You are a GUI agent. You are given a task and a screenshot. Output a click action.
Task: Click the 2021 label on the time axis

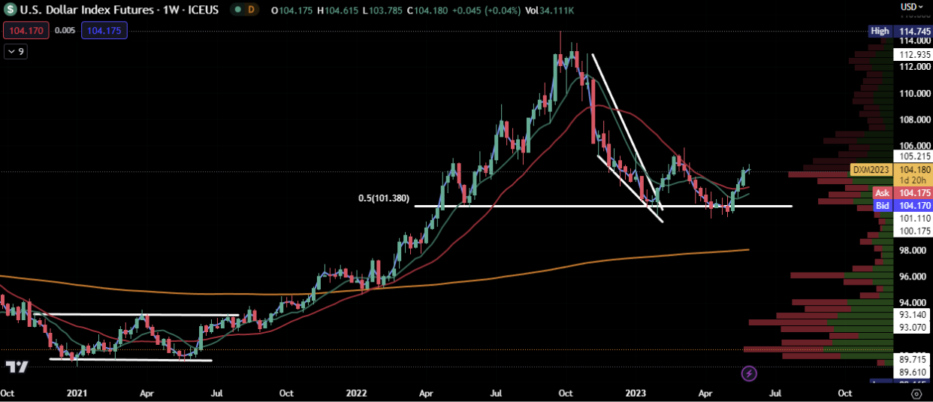point(77,393)
